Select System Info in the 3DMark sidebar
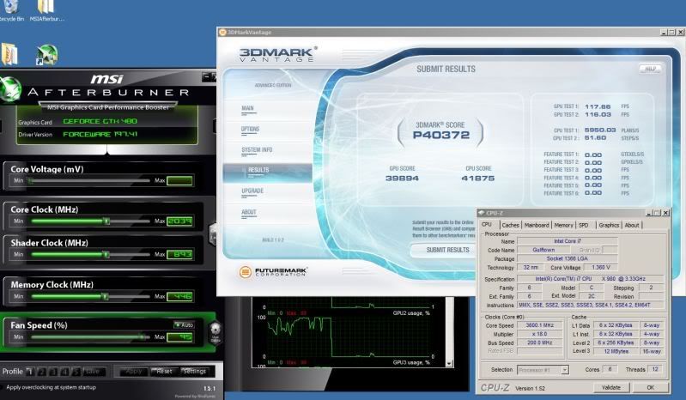Image resolution: width=686 pixels, height=400 pixels. click(257, 149)
